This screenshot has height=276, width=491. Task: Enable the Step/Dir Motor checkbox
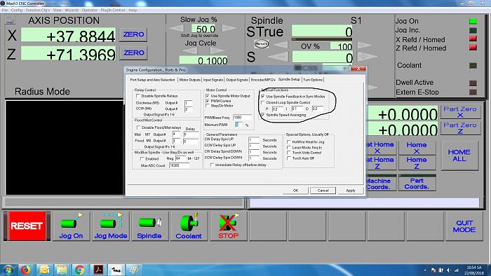(208, 106)
